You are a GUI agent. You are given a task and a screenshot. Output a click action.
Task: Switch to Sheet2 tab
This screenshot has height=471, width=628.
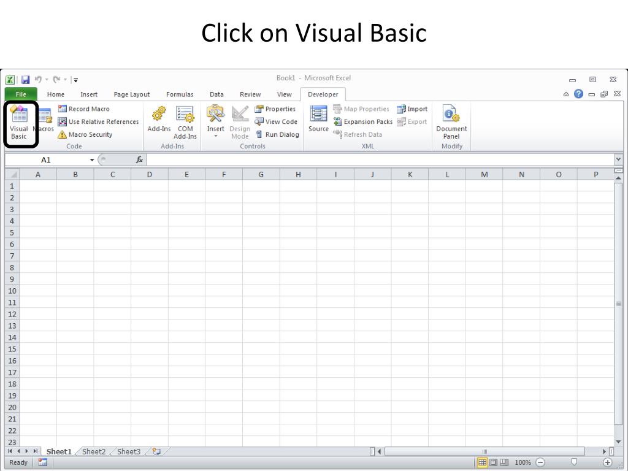94,452
